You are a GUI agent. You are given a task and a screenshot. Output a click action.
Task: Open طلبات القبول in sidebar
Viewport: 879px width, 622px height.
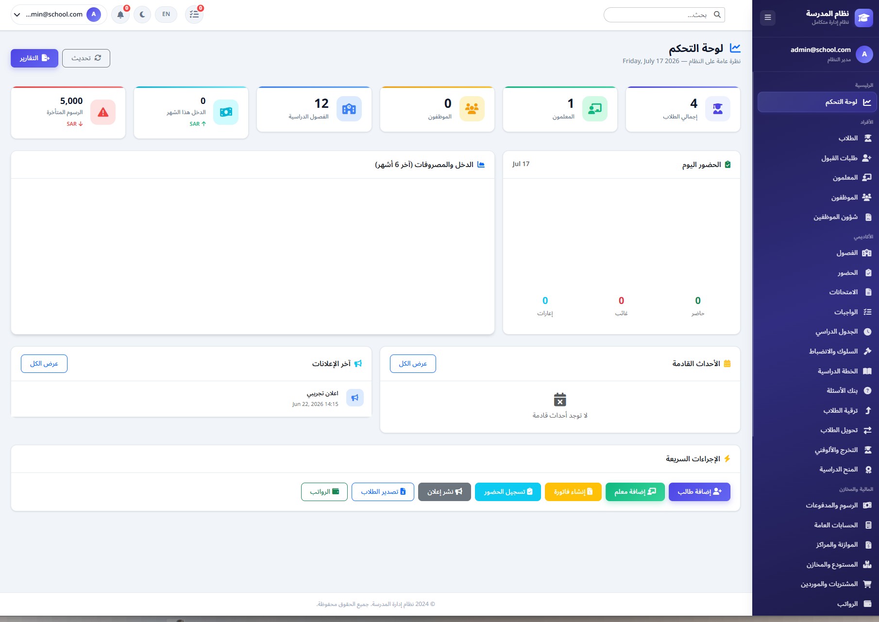(817, 158)
